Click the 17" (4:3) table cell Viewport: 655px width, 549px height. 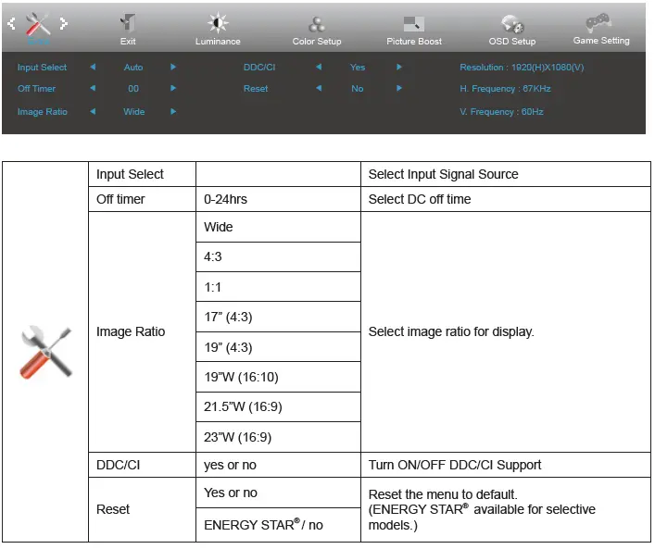[x=278, y=317]
